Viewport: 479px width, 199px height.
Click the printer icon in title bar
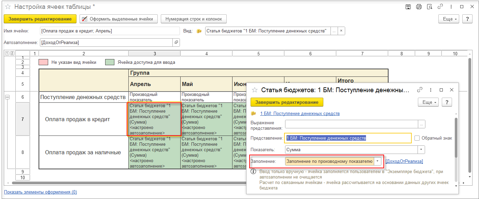click(x=419, y=6)
